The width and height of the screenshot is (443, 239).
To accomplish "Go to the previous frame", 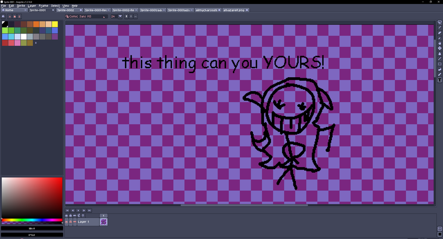I will (x=73, y=210).
